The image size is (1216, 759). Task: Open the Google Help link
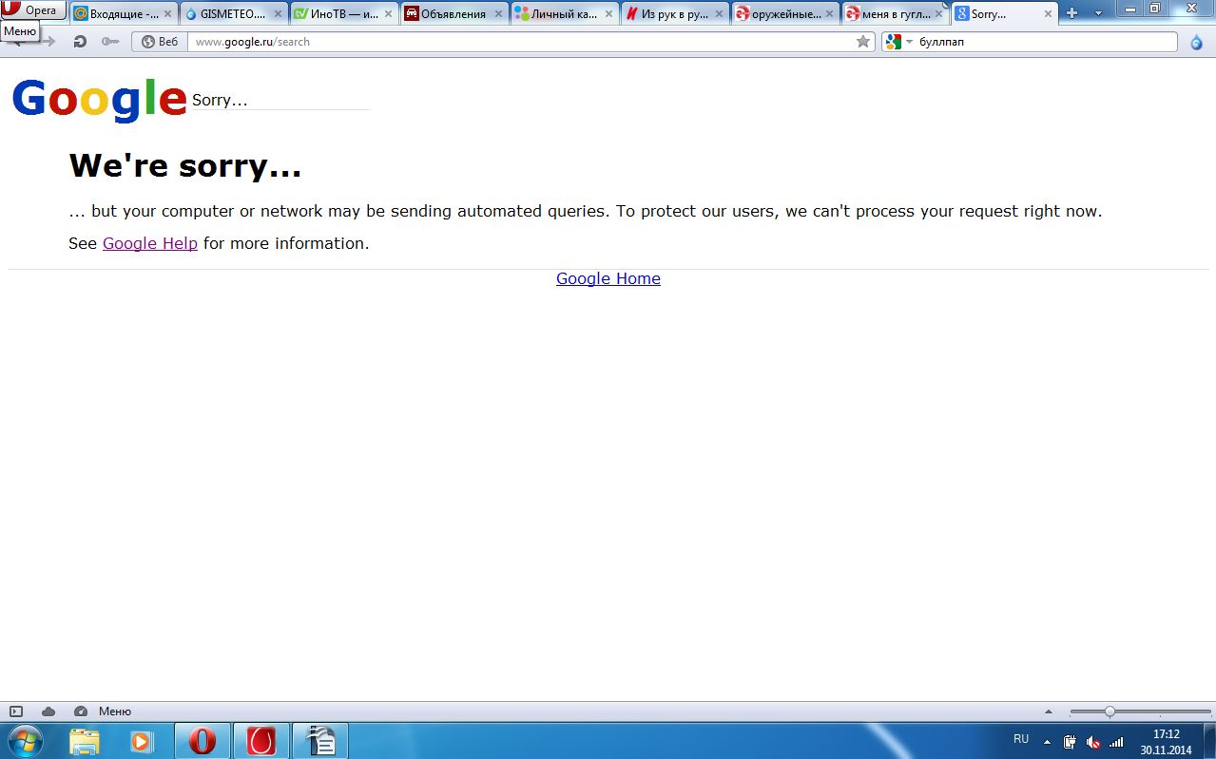click(150, 243)
